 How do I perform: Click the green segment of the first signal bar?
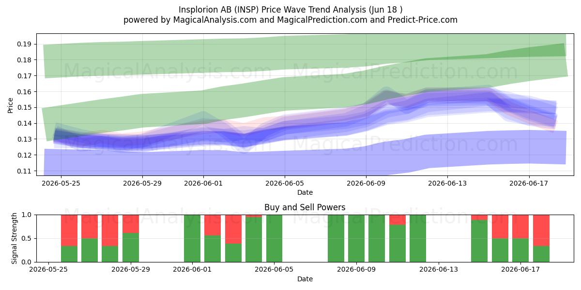coord(69,254)
